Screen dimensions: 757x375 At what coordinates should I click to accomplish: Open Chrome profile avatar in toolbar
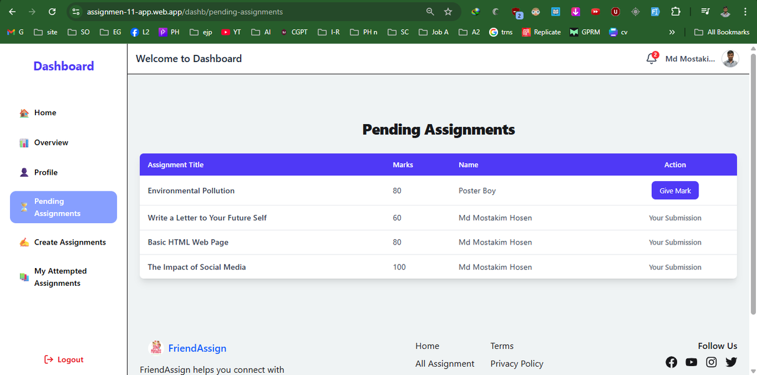tap(725, 12)
